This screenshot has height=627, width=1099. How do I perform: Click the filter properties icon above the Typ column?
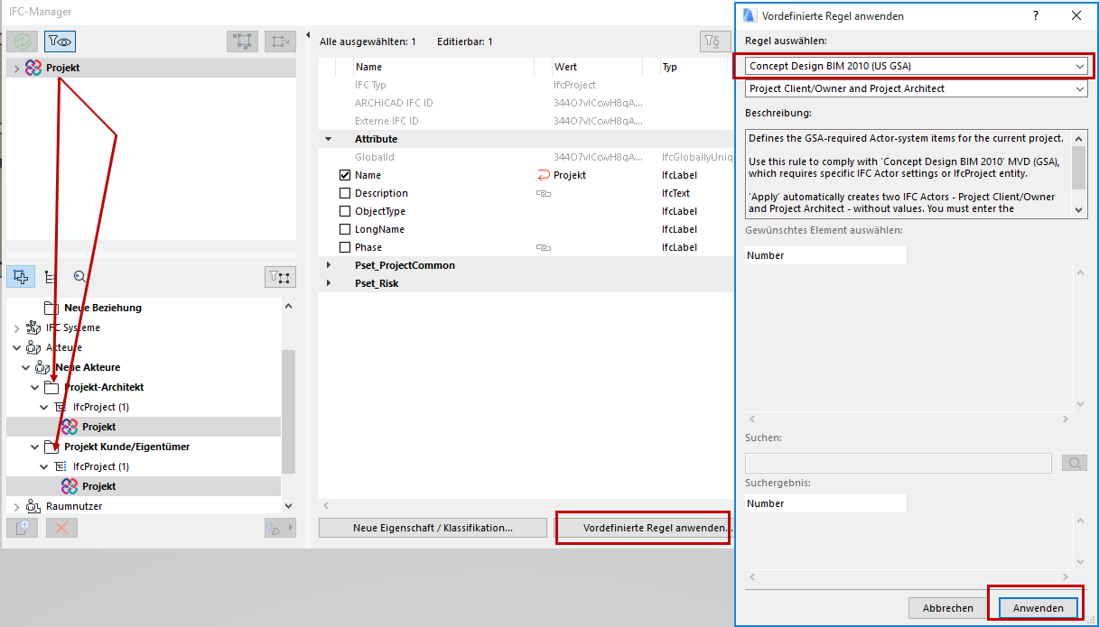pos(715,41)
